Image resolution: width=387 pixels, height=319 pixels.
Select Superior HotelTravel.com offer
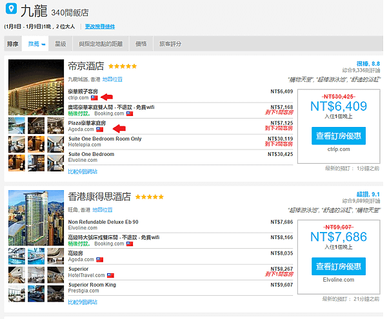[181, 272]
